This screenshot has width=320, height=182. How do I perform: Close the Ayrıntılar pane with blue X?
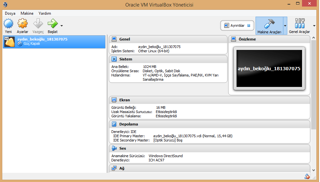[x=249, y=25]
